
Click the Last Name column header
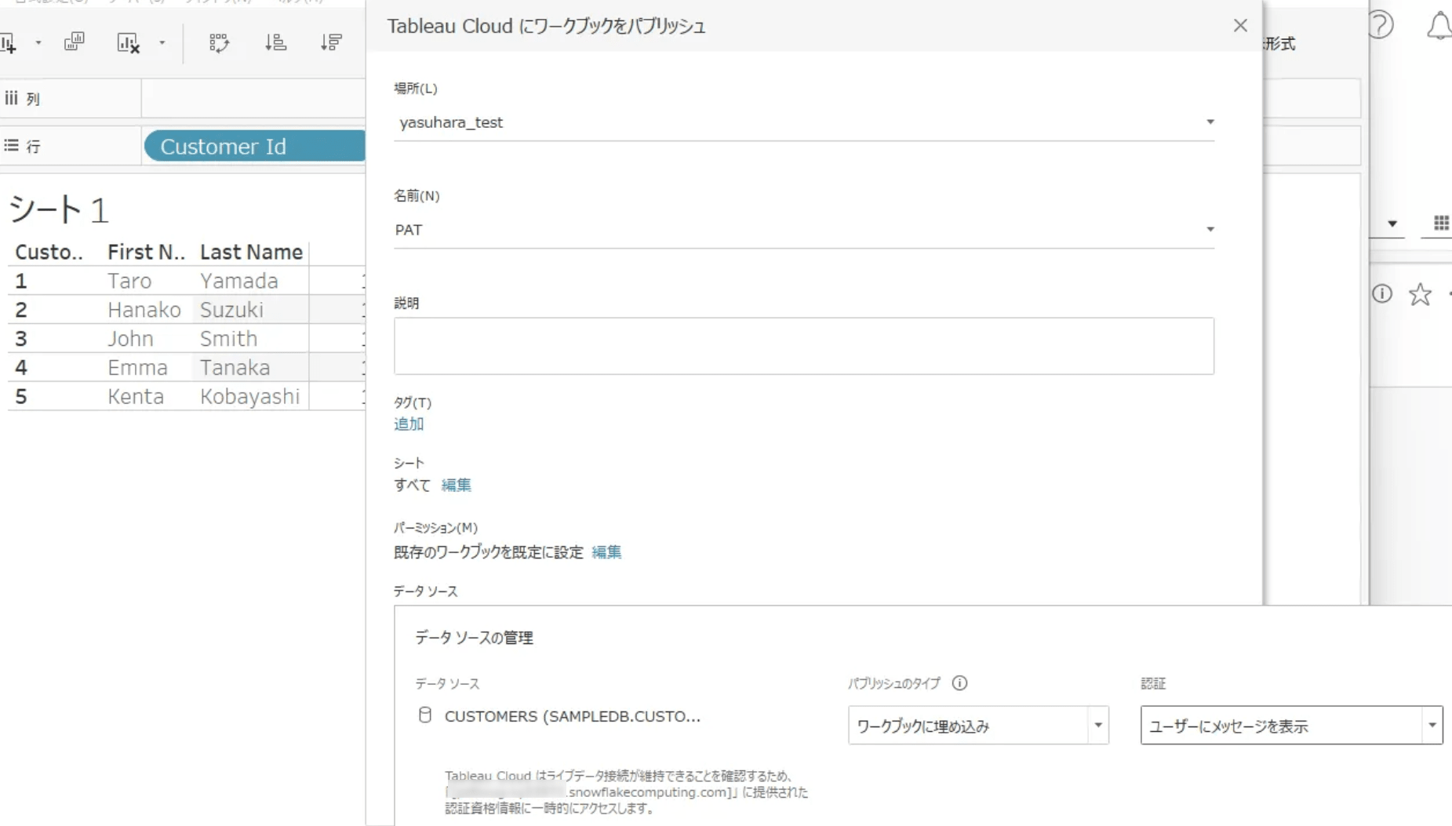click(x=251, y=252)
